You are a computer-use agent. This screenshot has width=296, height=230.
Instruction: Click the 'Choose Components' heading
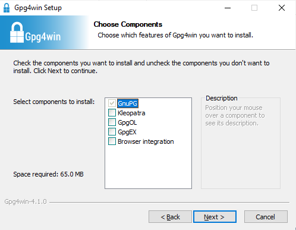click(x=128, y=24)
